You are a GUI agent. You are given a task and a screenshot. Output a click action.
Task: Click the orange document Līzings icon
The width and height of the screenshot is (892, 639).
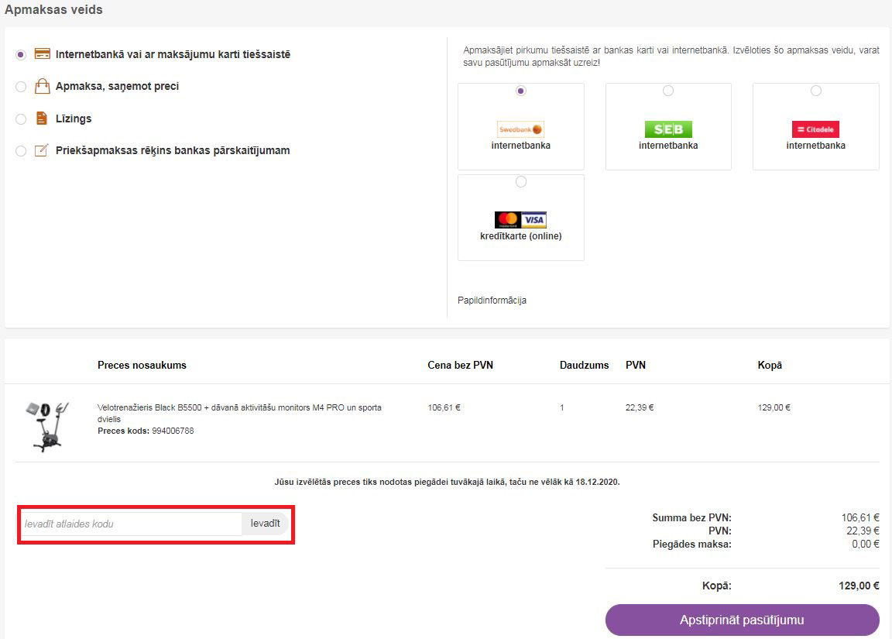42,118
